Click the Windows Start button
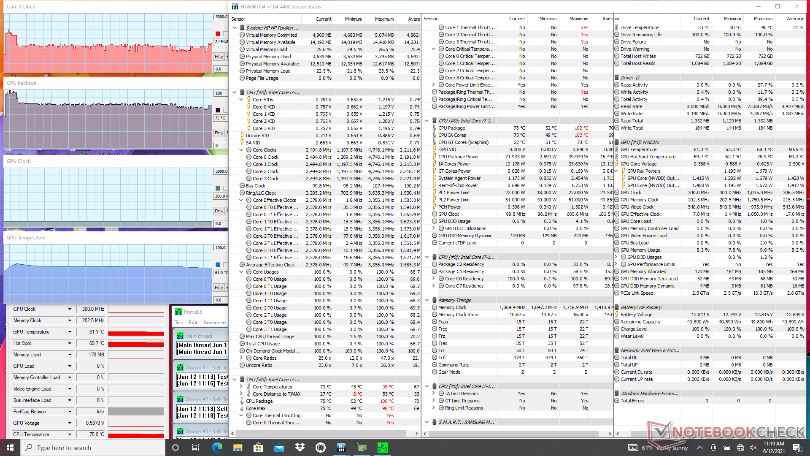810x456 pixels. click(10, 448)
